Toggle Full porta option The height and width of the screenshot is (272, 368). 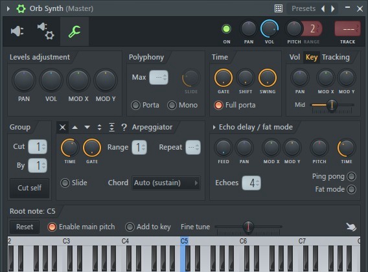[x=218, y=105]
